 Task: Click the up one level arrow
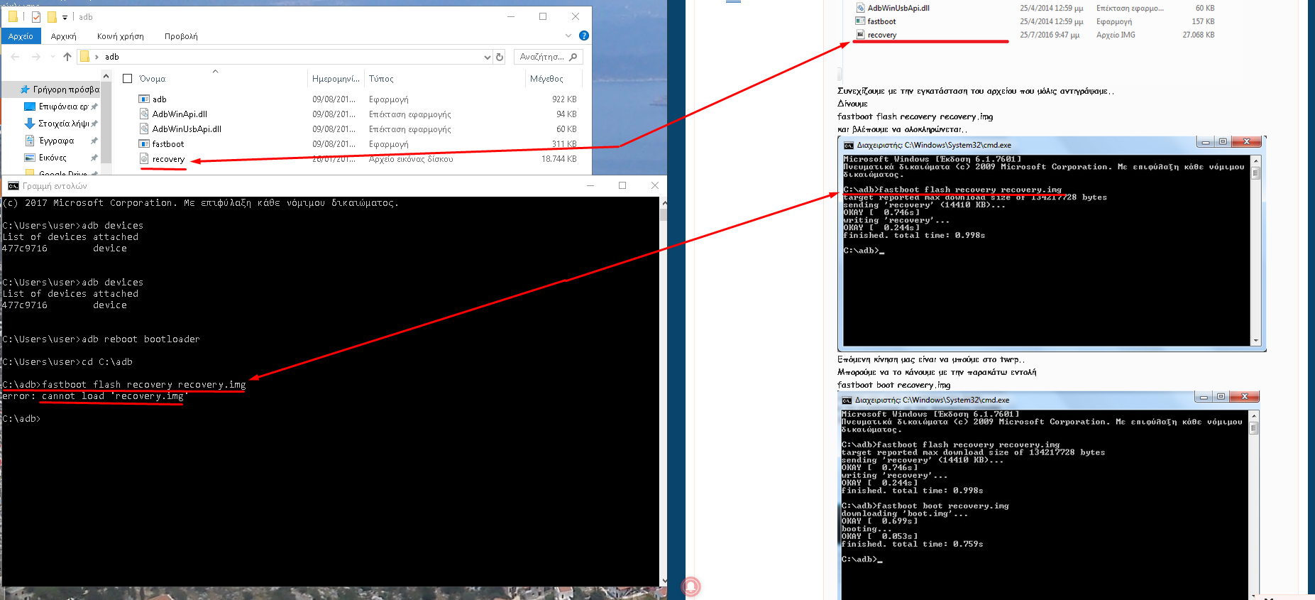click(67, 57)
